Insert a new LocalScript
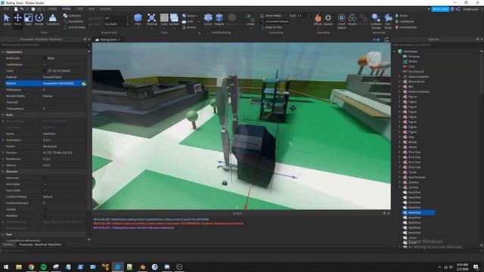484x272 pixels. [x=405, y=21]
